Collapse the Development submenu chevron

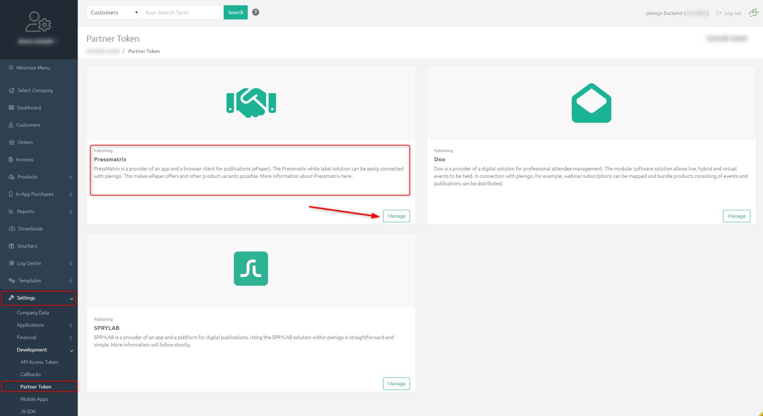pyautogui.click(x=71, y=350)
